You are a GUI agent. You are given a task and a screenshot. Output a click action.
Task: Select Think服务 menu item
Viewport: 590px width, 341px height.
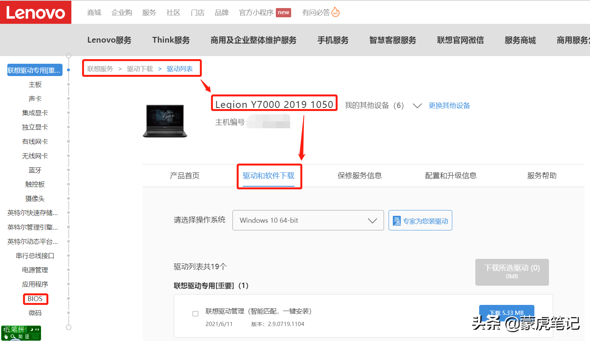[x=171, y=40]
